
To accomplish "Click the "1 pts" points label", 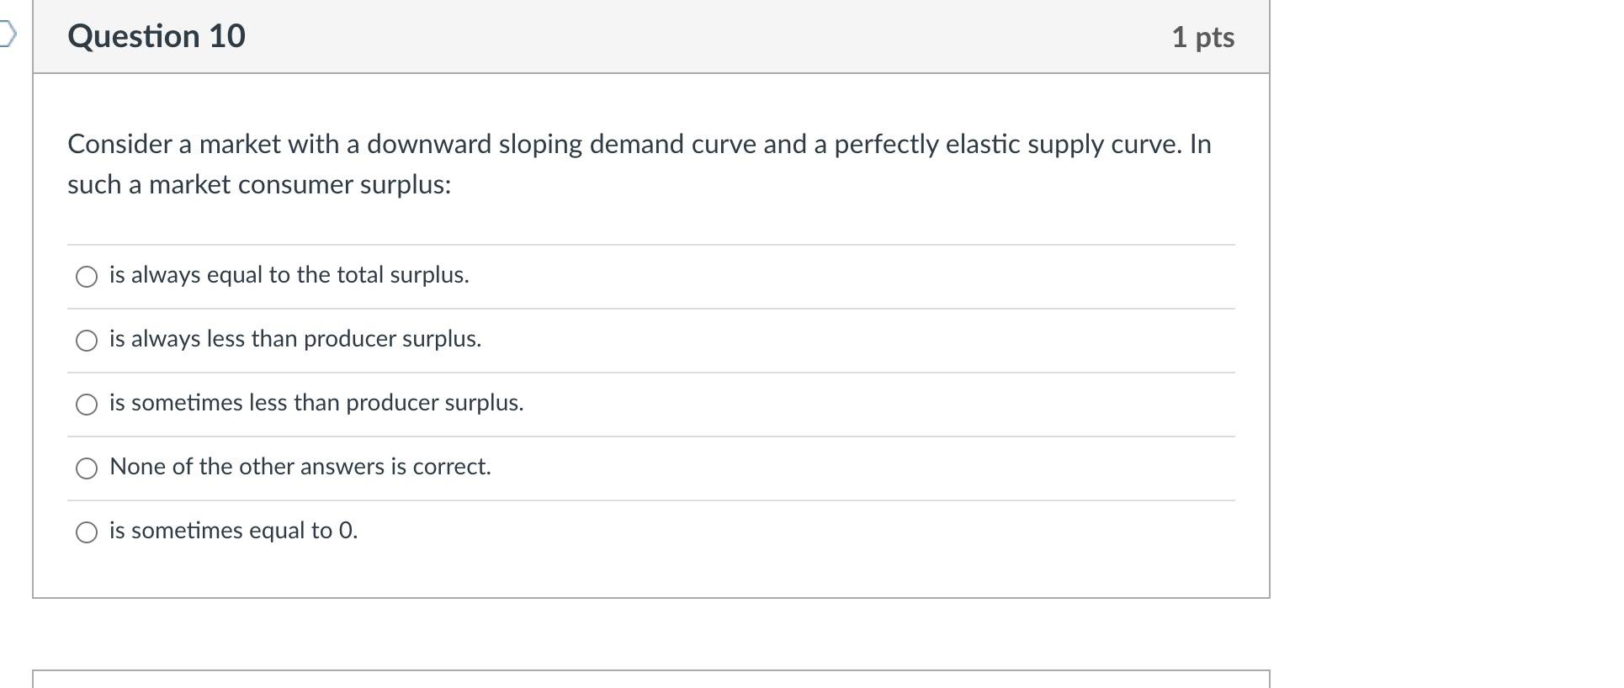I will tap(1202, 37).
